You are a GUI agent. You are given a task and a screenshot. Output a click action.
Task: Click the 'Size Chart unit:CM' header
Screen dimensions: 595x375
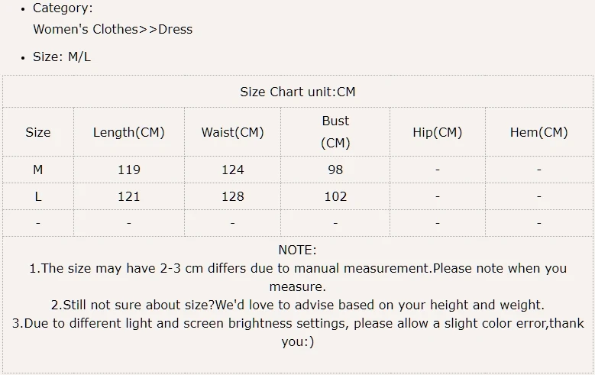(298, 92)
